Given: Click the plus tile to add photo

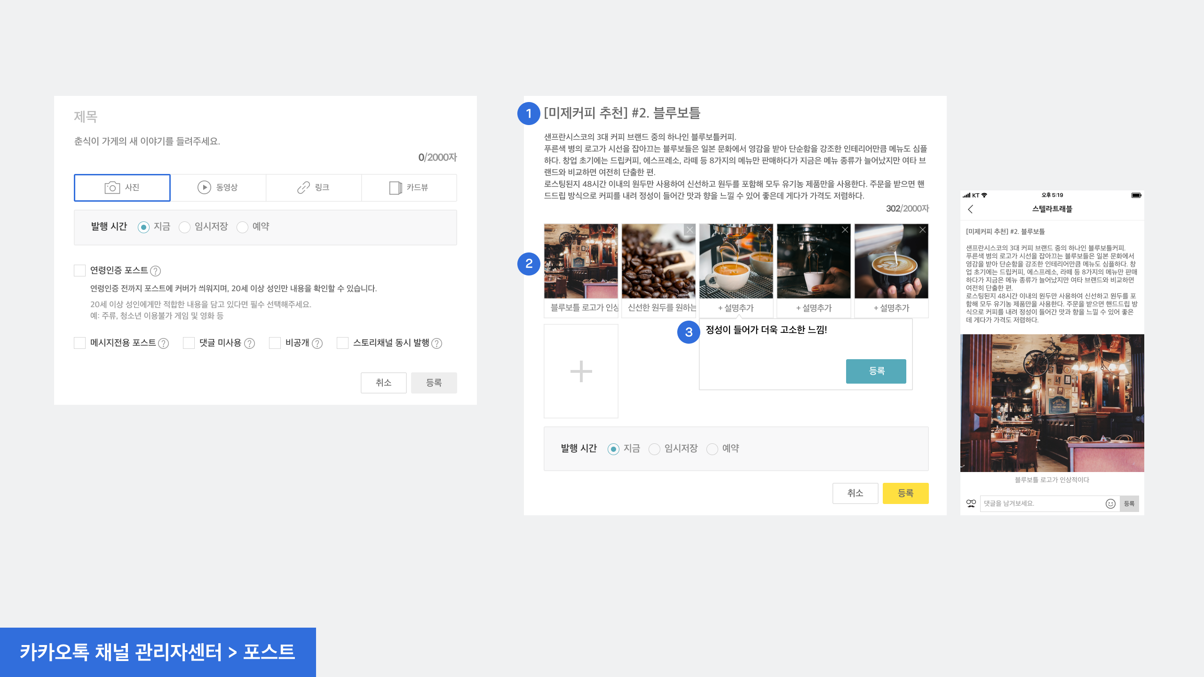Looking at the screenshot, I should coord(581,371).
